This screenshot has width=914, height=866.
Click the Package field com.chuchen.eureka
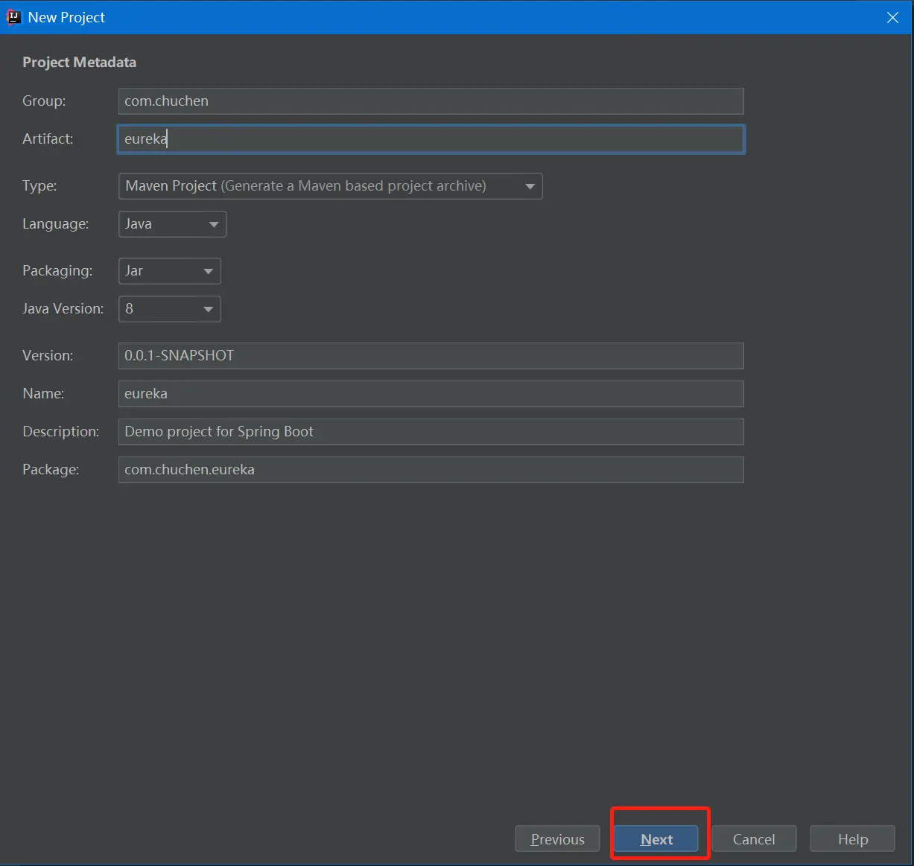[x=431, y=470]
